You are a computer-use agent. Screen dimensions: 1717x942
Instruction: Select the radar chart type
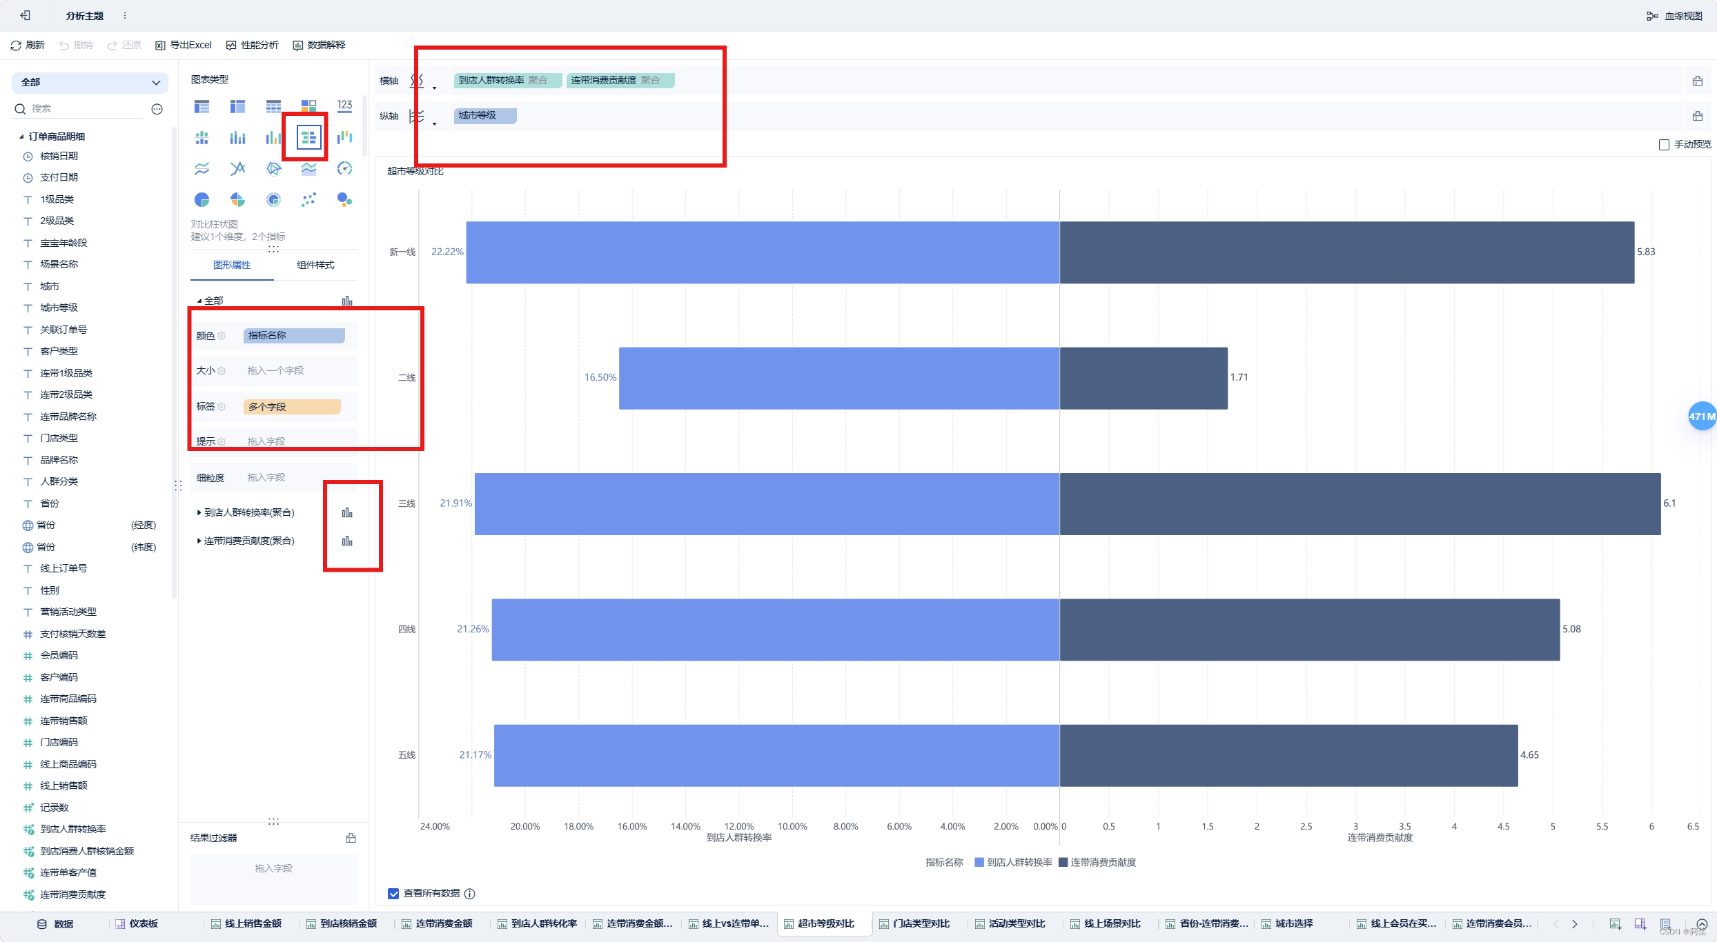point(273,169)
